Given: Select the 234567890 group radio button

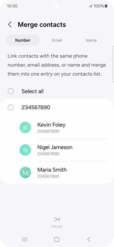Looking at the screenshot, I should tap(11, 108).
